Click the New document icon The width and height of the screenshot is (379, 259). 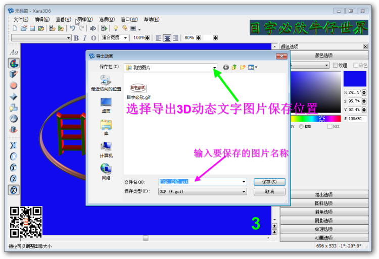point(15,28)
